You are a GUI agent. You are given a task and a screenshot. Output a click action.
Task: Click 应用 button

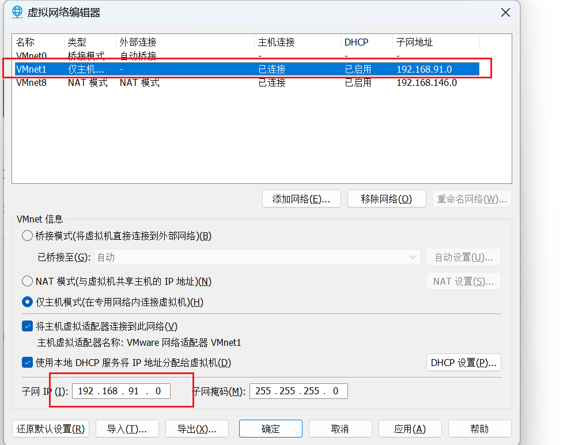pos(410,429)
